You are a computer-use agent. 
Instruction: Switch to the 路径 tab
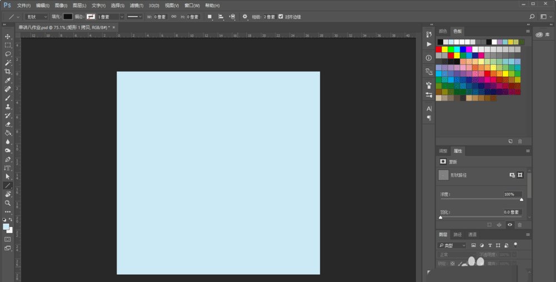click(x=458, y=234)
